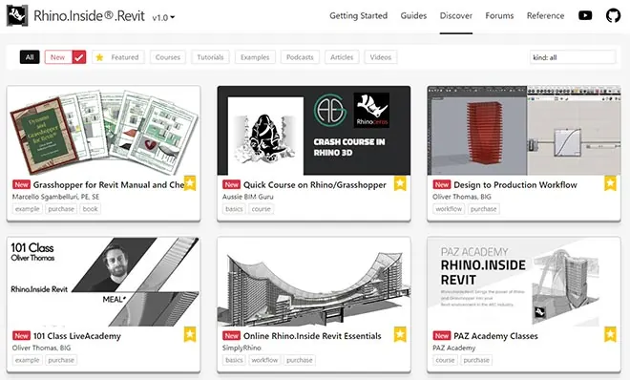Viewport: 630px width, 380px height.
Task: Open the GitHub repository icon
Action: tap(613, 15)
